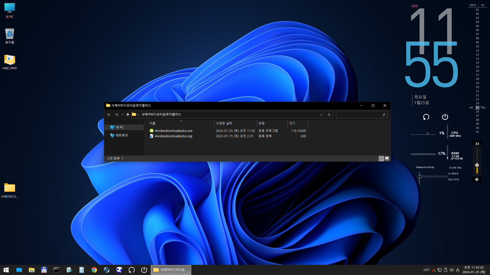
Task: Click the UEFI tray indicator
Action: (426, 270)
